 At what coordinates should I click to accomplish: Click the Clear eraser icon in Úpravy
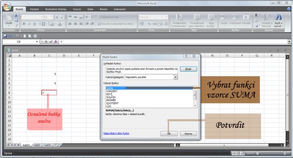pos(257,25)
